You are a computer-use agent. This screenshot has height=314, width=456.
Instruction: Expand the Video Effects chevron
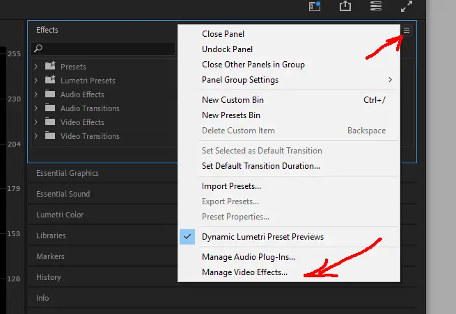click(x=36, y=122)
